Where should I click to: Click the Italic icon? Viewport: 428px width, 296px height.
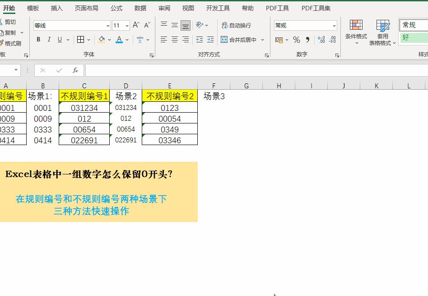[49, 40]
